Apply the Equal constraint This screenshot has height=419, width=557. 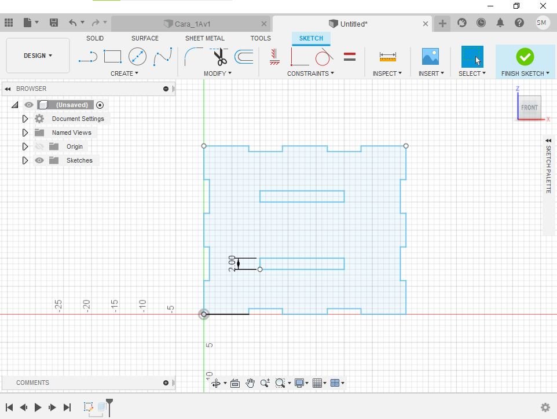(350, 57)
